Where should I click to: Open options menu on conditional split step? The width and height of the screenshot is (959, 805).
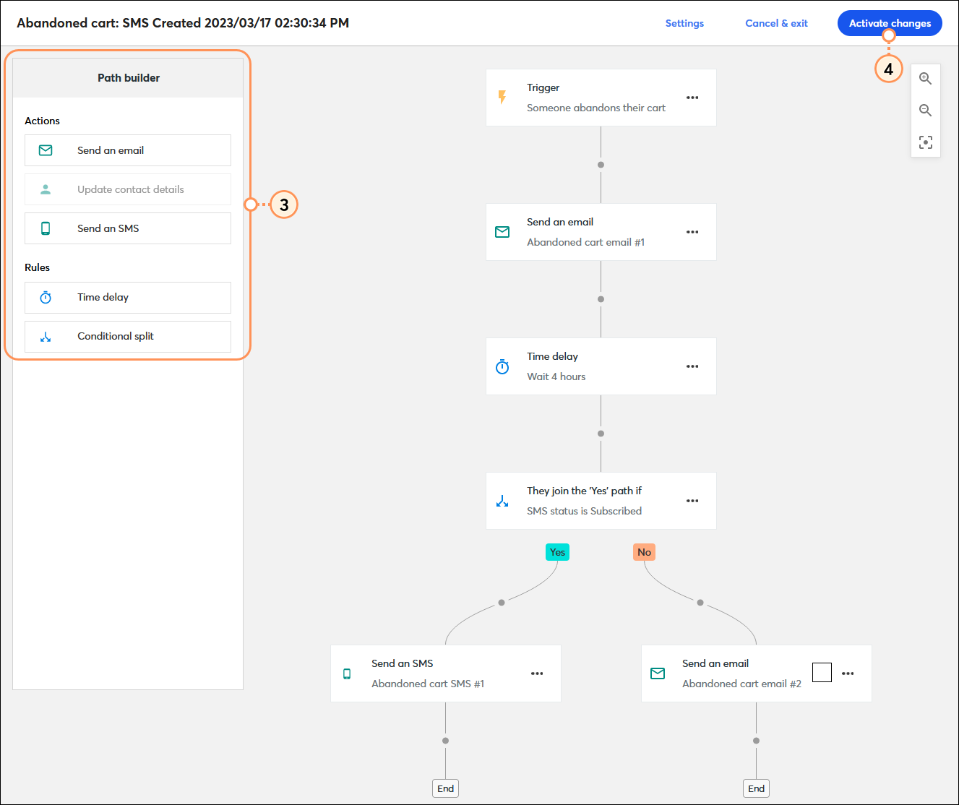692,501
